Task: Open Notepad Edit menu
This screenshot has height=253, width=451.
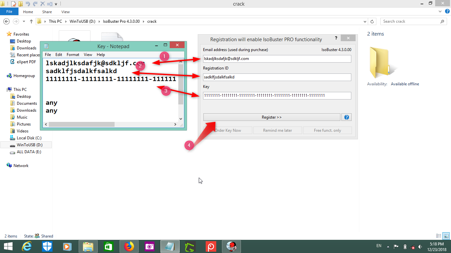Action: click(x=59, y=55)
